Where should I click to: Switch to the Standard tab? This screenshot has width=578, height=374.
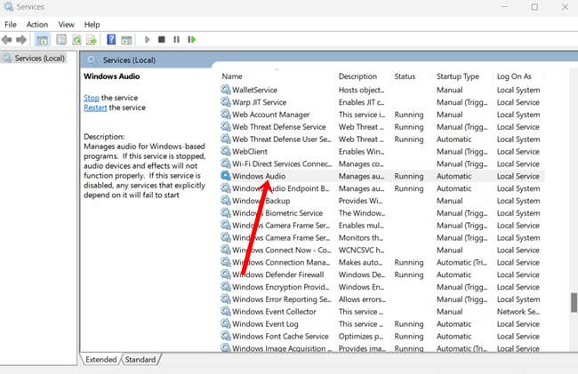(140, 360)
